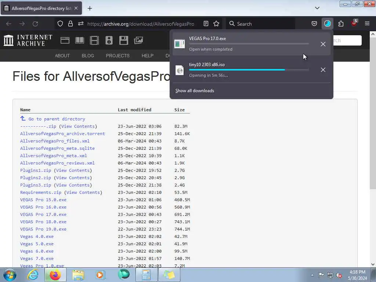Viewport: 376px width, 282px height.
Task: Click the muted volume tray icon
Action: click(339, 275)
